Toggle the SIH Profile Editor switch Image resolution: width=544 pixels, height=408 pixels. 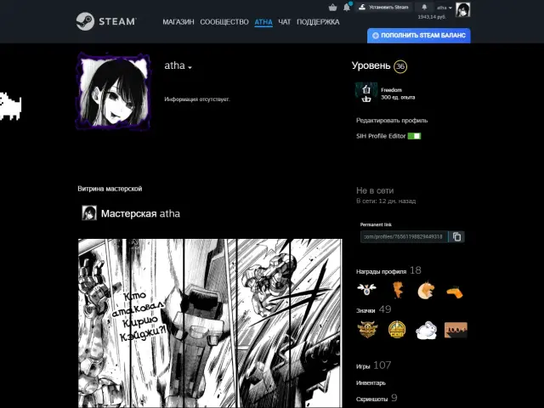coord(414,136)
